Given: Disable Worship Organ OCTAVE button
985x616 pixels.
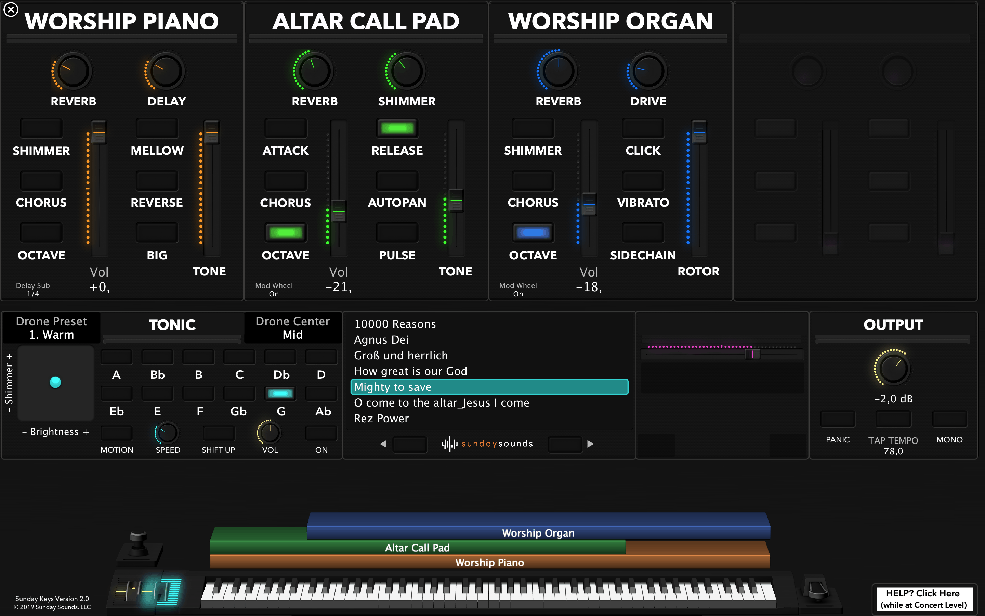Looking at the screenshot, I should [533, 233].
